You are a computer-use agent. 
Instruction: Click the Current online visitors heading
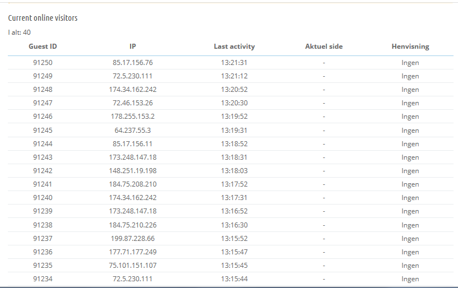(x=43, y=18)
